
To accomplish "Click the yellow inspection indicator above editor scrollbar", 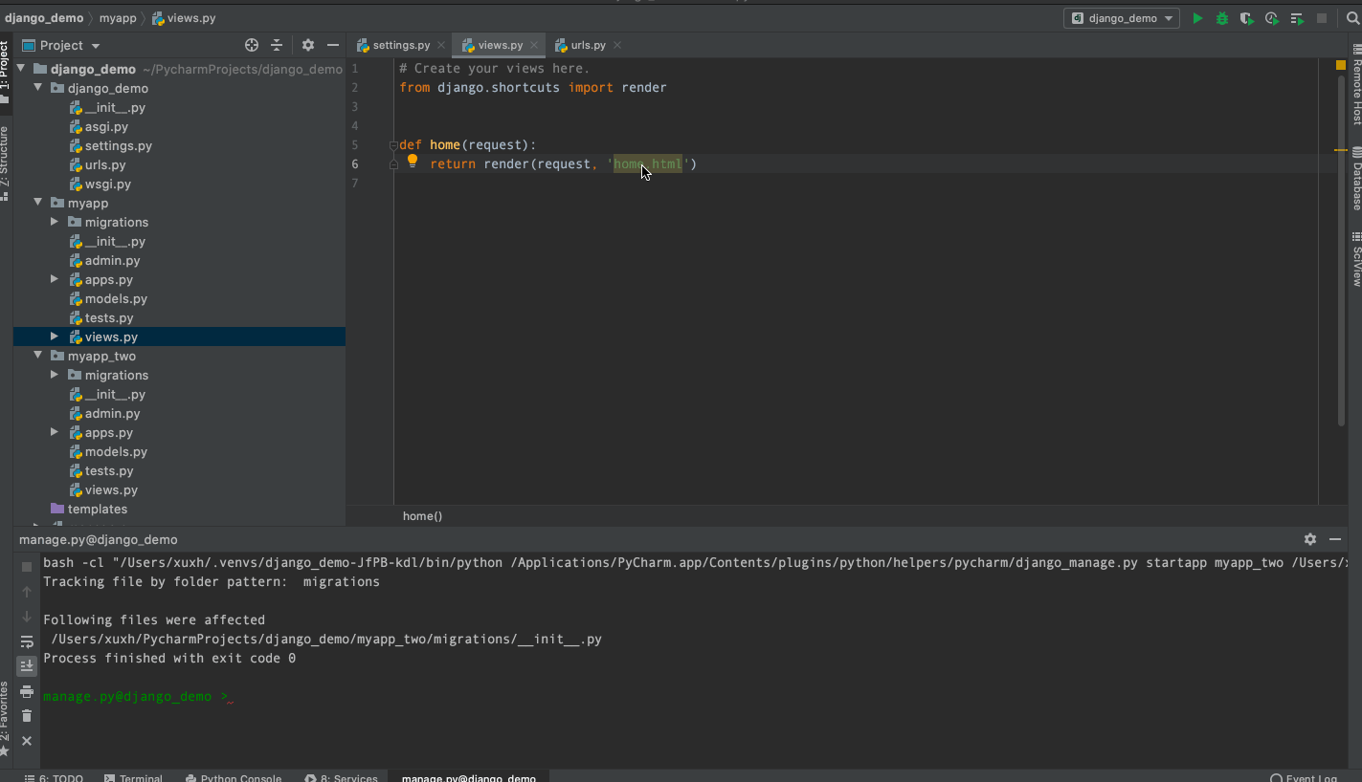I will coord(1341,65).
